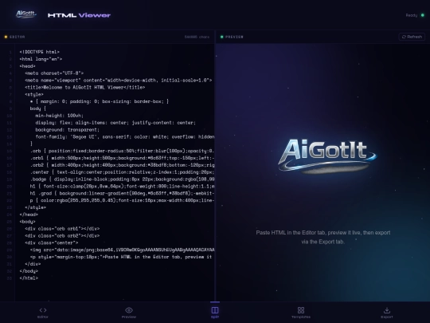The height and width of the screenshot is (323, 430).
Task: Click the "h1 .grad { background" line
Action: point(122,193)
